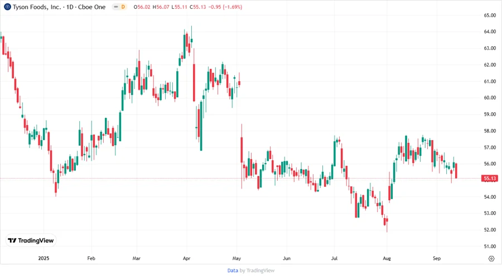Open chart settings gear icon
The height and width of the screenshot is (277, 502).
click(491, 259)
